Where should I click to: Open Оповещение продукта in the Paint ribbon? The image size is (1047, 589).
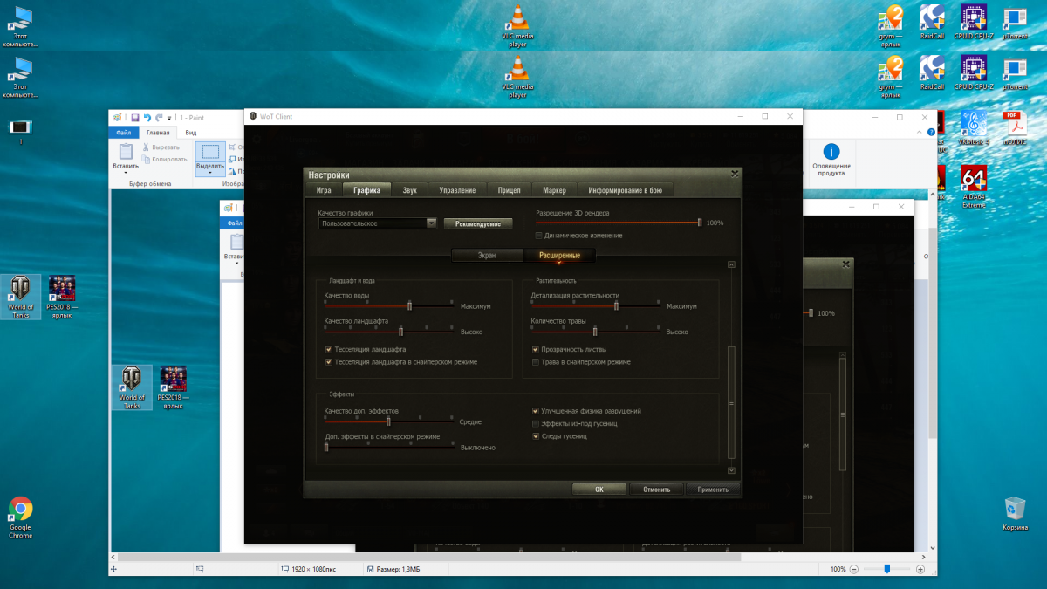831,161
